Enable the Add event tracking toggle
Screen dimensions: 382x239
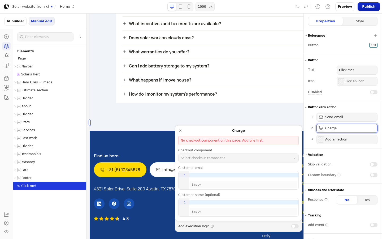click(374, 225)
